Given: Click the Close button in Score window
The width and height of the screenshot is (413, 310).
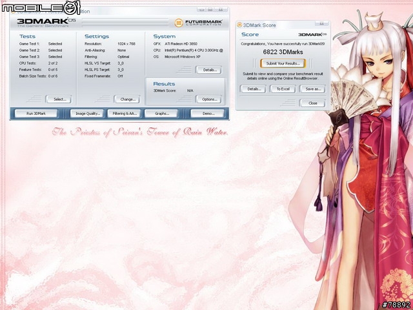Looking at the screenshot, I should pos(312,103).
